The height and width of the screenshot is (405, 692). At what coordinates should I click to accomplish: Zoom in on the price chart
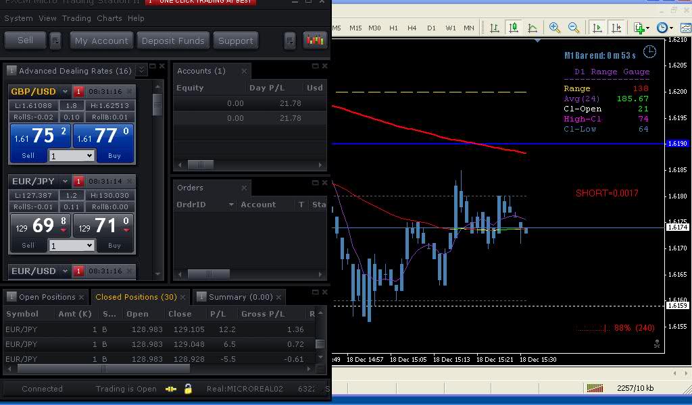(x=555, y=28)
